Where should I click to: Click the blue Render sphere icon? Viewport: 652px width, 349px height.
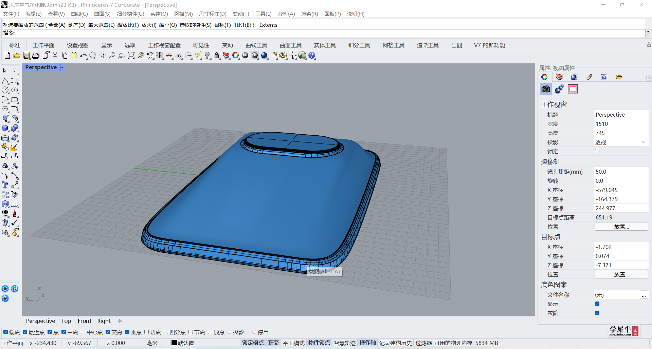[x=264, y=55]
